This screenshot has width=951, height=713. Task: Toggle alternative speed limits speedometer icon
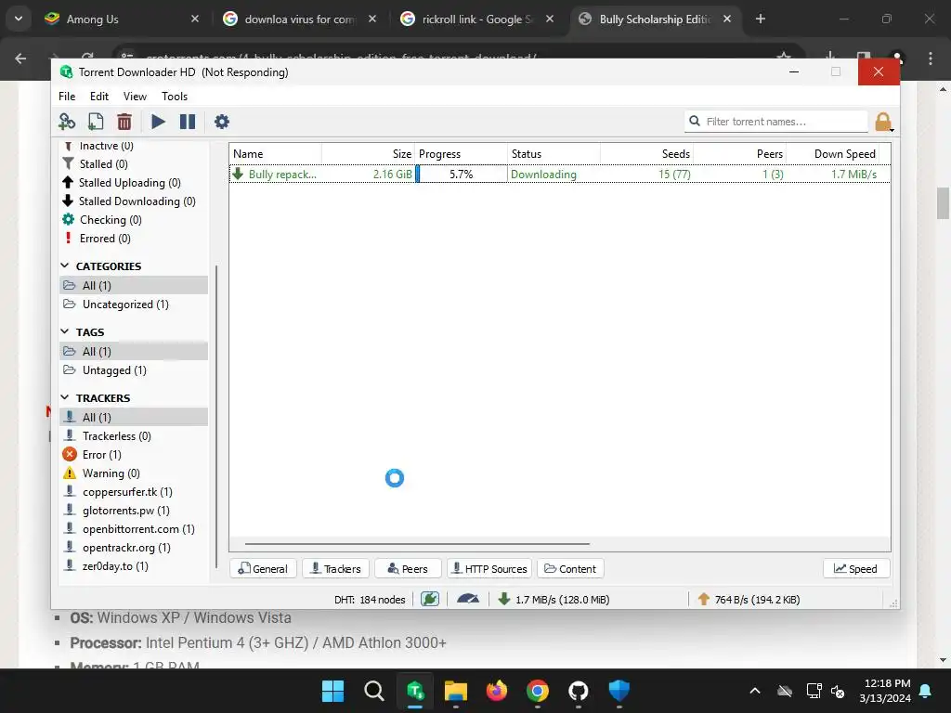coord(468,599)
